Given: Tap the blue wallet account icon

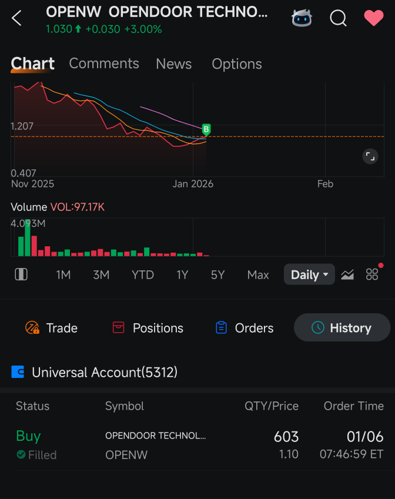Looking at the screenshot, I should [x=18, y=371].
